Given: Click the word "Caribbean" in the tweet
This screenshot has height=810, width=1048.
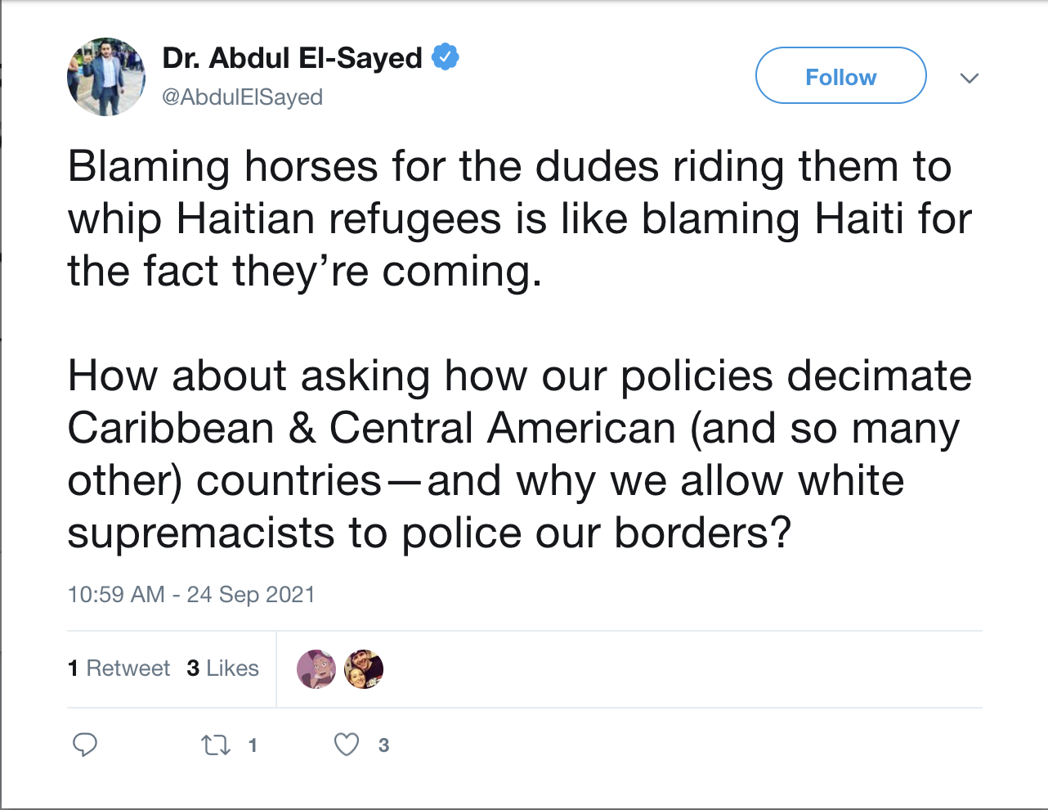Looking at the screenshot, I should click(x=170, y=429).
